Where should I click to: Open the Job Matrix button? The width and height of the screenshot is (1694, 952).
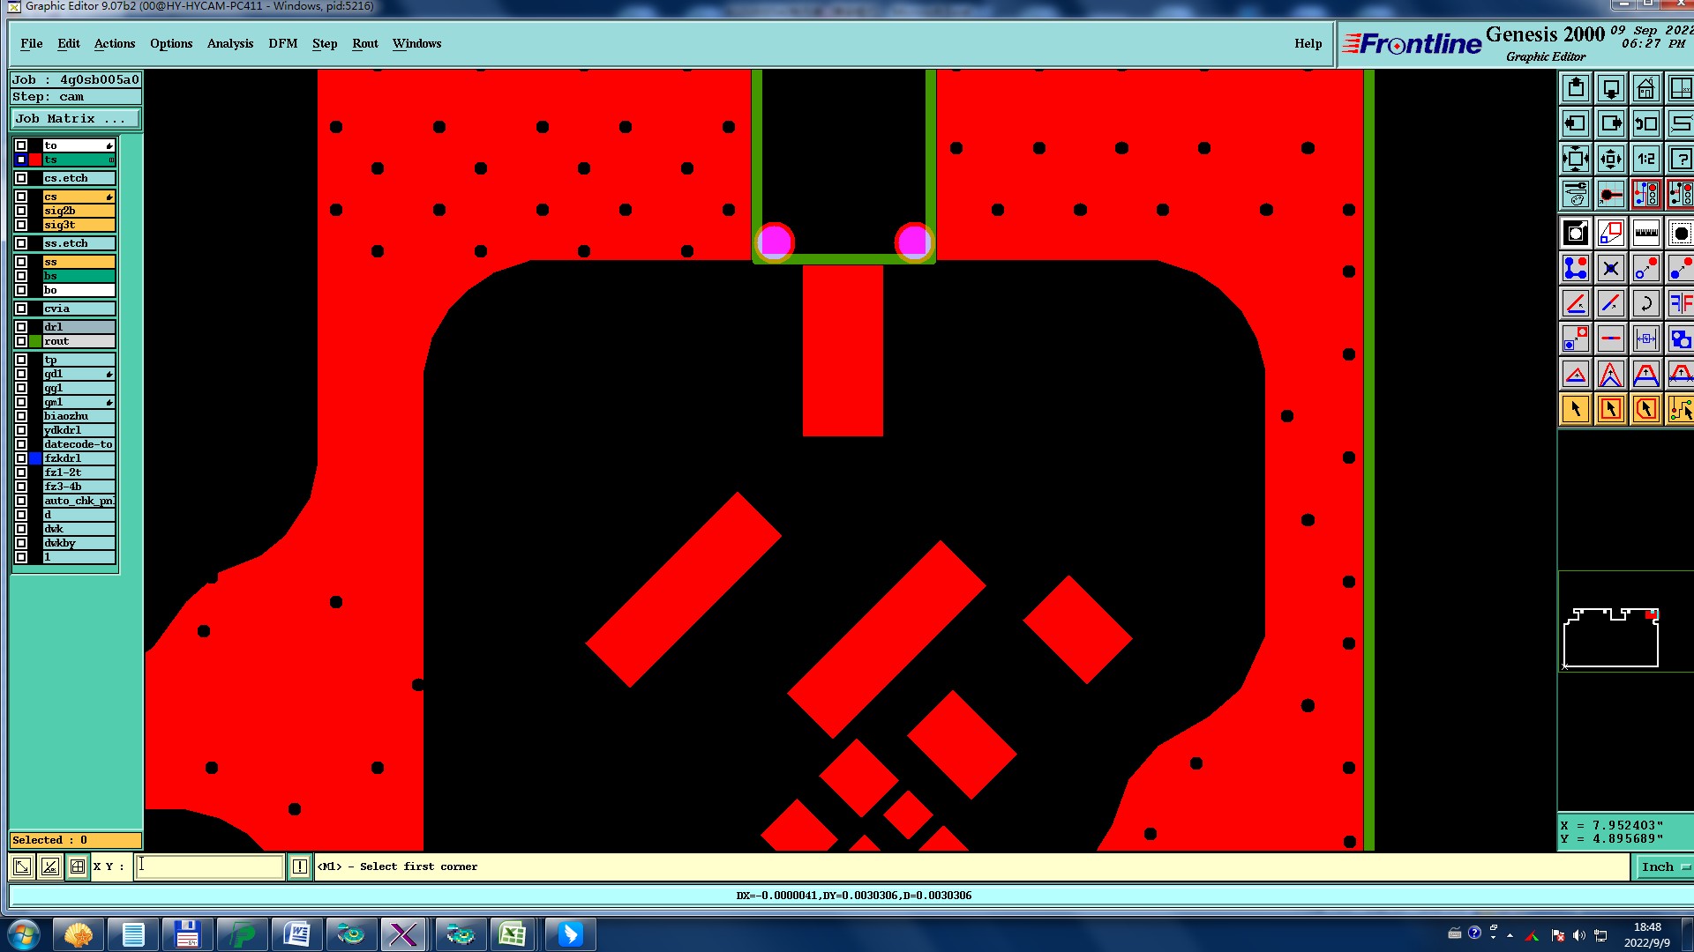[x=75, y=118]
